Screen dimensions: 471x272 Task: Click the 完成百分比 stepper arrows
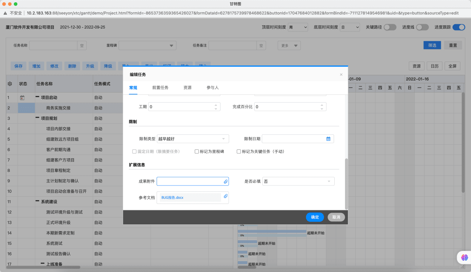click(x=322, y=107)
